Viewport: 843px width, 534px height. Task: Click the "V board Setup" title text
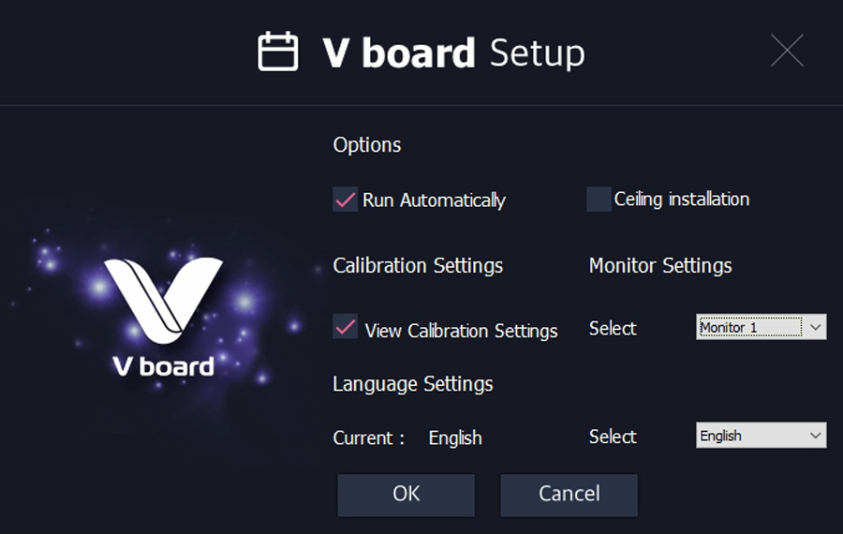click(454, 53)
